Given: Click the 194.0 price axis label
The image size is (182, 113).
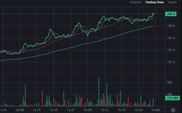Looking at the screenshot, I should tap(171, 50).
